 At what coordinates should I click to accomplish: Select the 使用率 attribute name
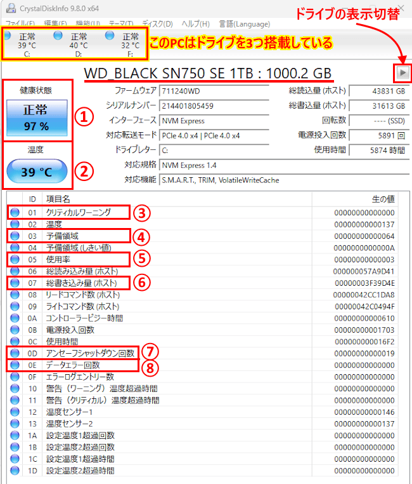pyautogui.click(x=58, y=259)
